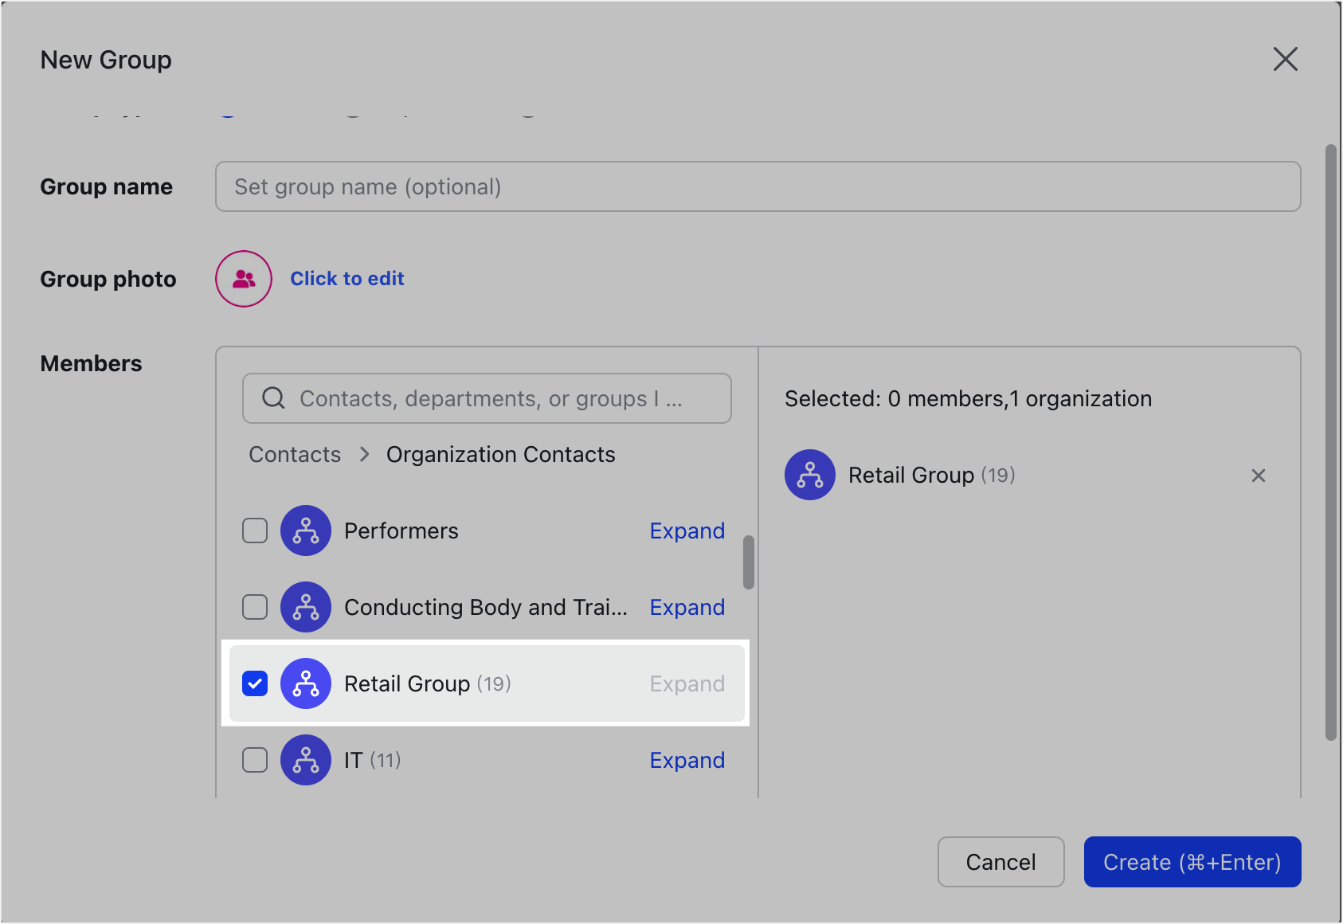
Task: Uncheck the Retail Group checkbox
Action: 254,683
